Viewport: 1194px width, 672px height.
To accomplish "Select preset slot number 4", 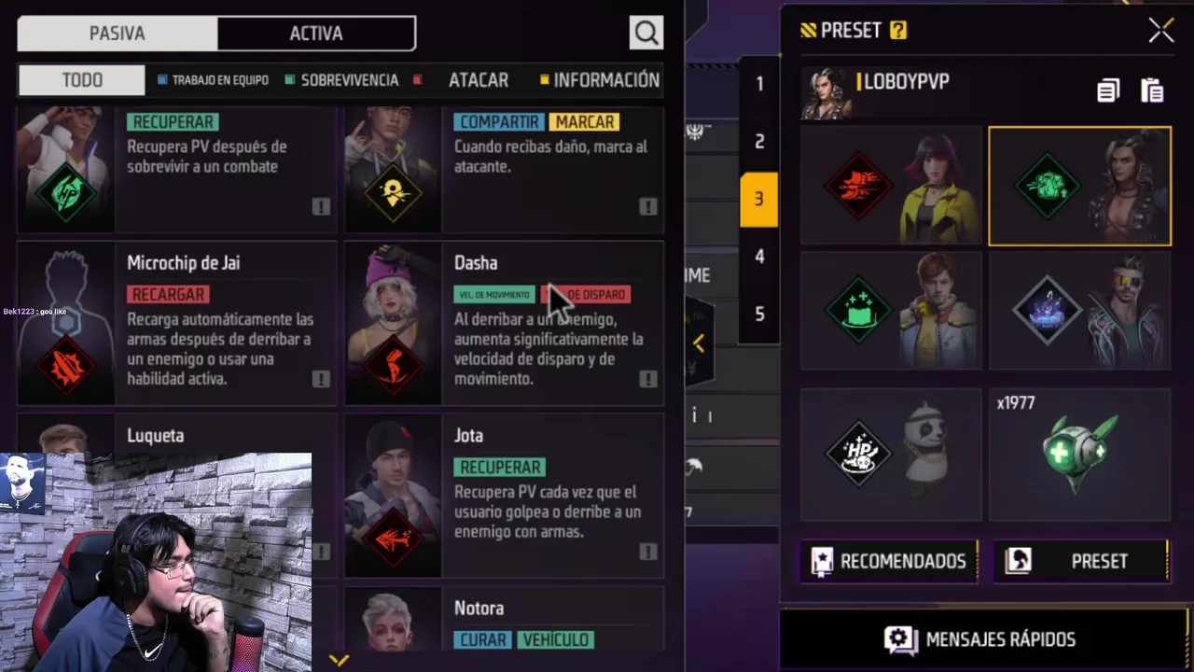I will click(x=759, y=257).
